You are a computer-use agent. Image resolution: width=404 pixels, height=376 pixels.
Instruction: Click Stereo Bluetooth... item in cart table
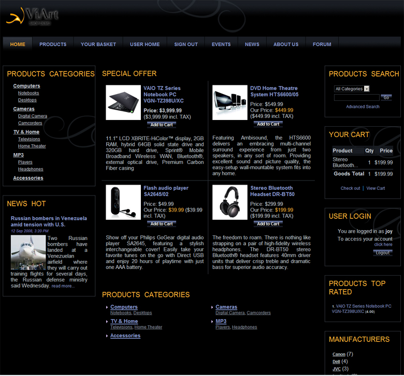click(345, 162)
